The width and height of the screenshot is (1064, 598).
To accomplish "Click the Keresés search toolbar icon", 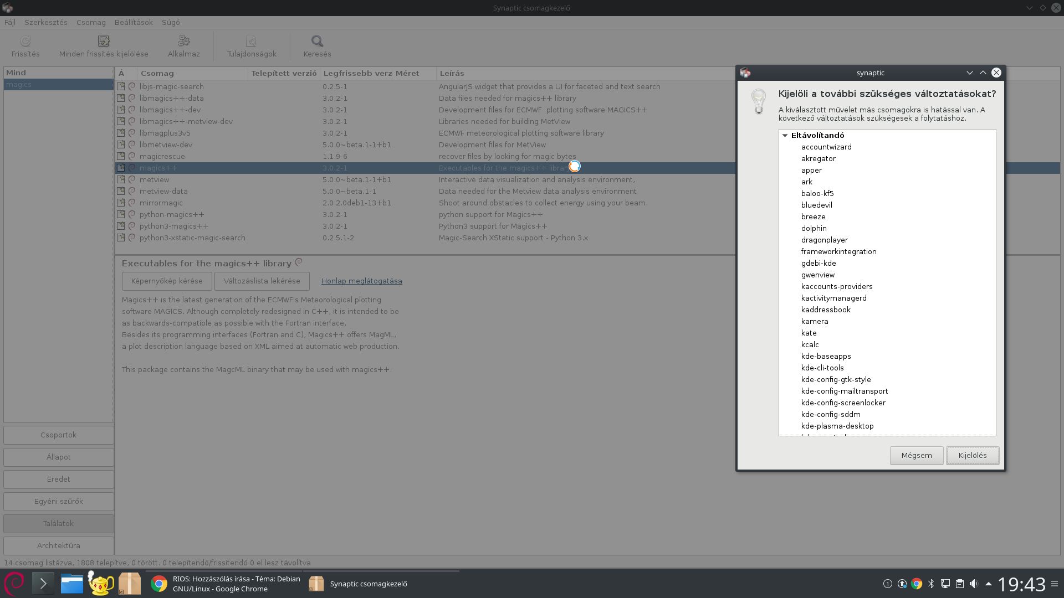I will click(x=317, y=42).
